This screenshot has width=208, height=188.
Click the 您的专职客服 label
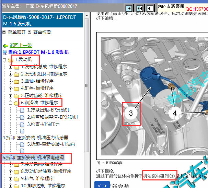pos(171,6)
